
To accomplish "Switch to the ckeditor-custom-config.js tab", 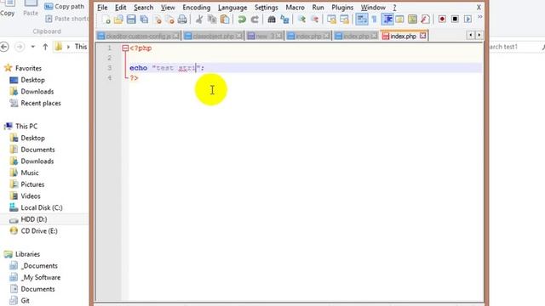I will 138,36.
